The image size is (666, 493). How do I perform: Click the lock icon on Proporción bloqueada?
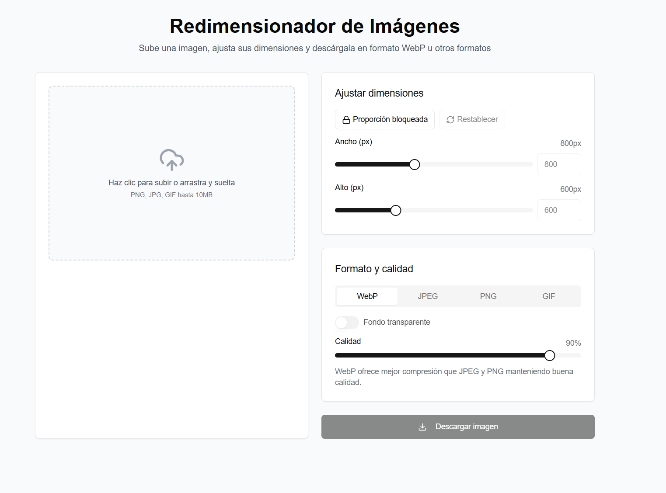click(x=346, y=119)
